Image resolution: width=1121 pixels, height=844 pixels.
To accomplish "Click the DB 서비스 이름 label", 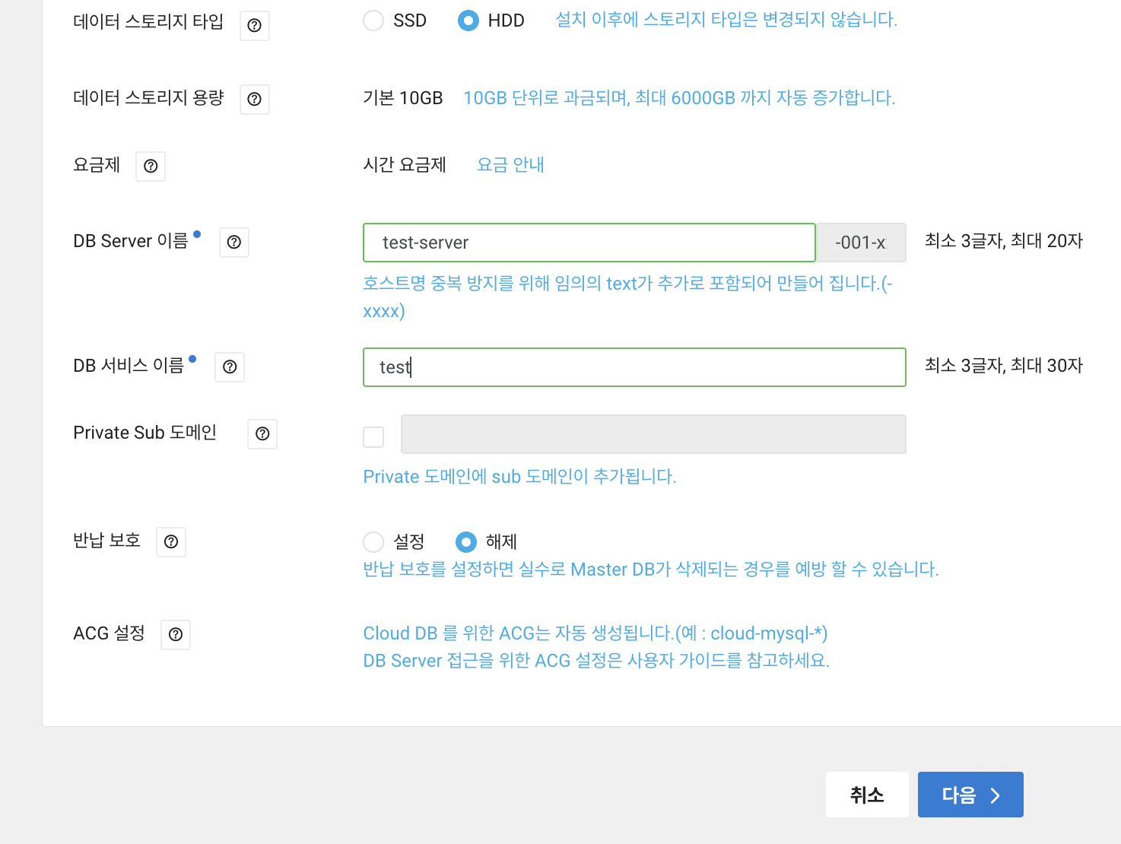I will coord(129,366).
